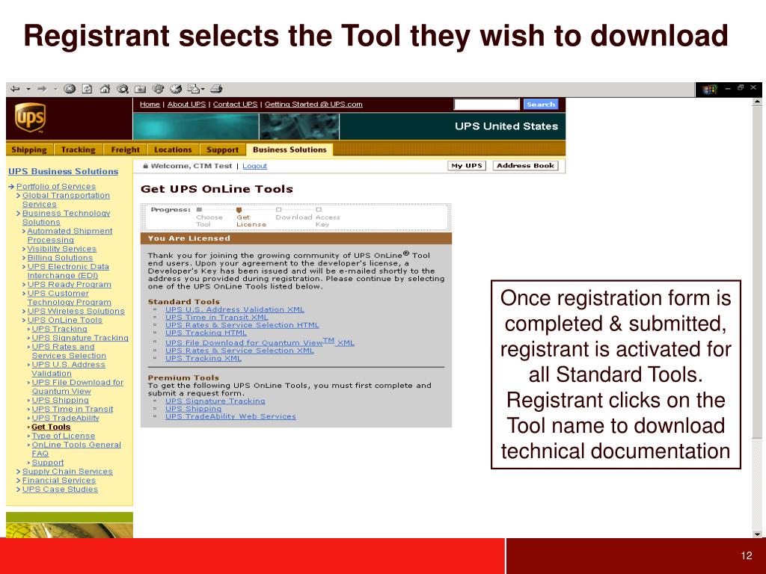Open premium UPS TradeAbility Web Services link
Screen dimensions: 766x574
coord(230,416)
